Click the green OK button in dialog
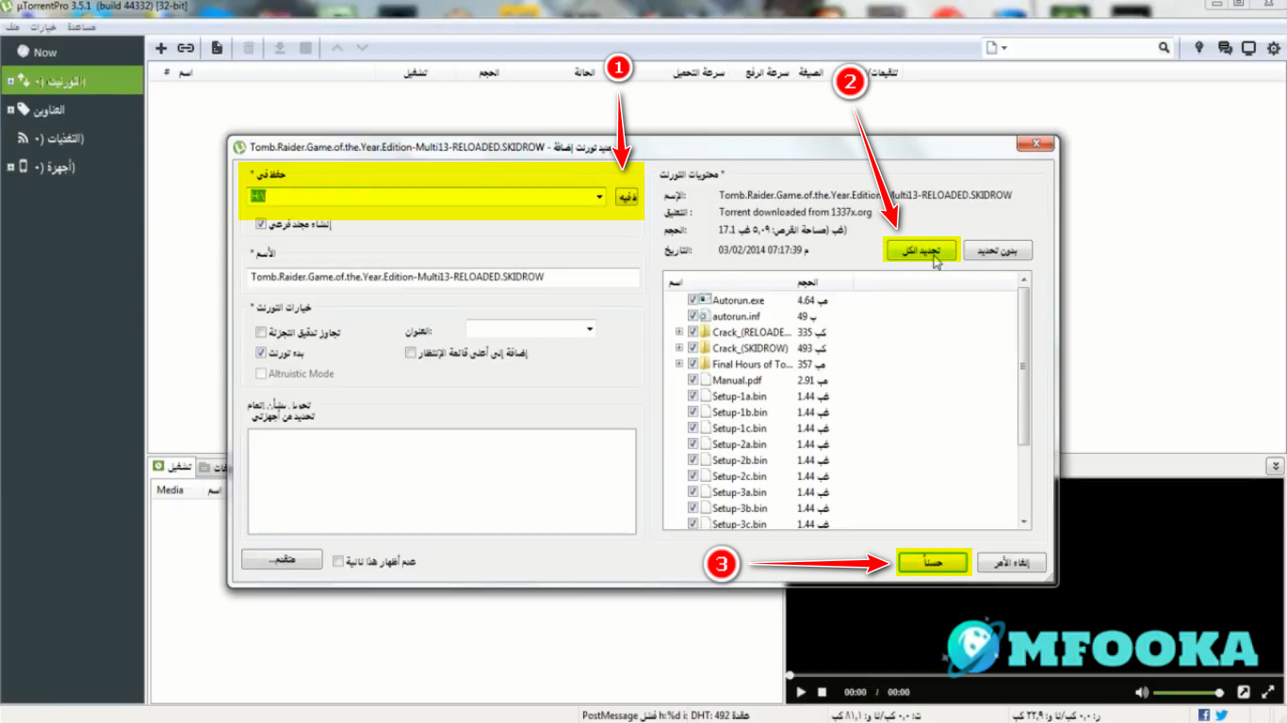This screenshot has width=1287, height=723. point(933,562)
